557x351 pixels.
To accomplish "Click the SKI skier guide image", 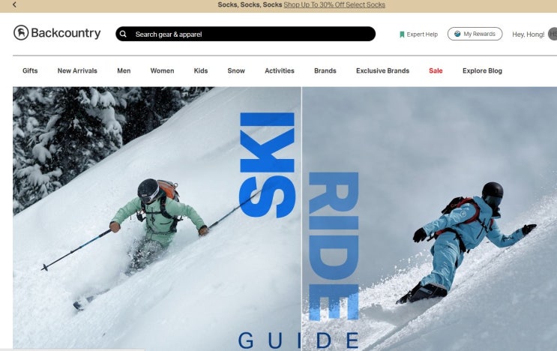I will point(157,218).
